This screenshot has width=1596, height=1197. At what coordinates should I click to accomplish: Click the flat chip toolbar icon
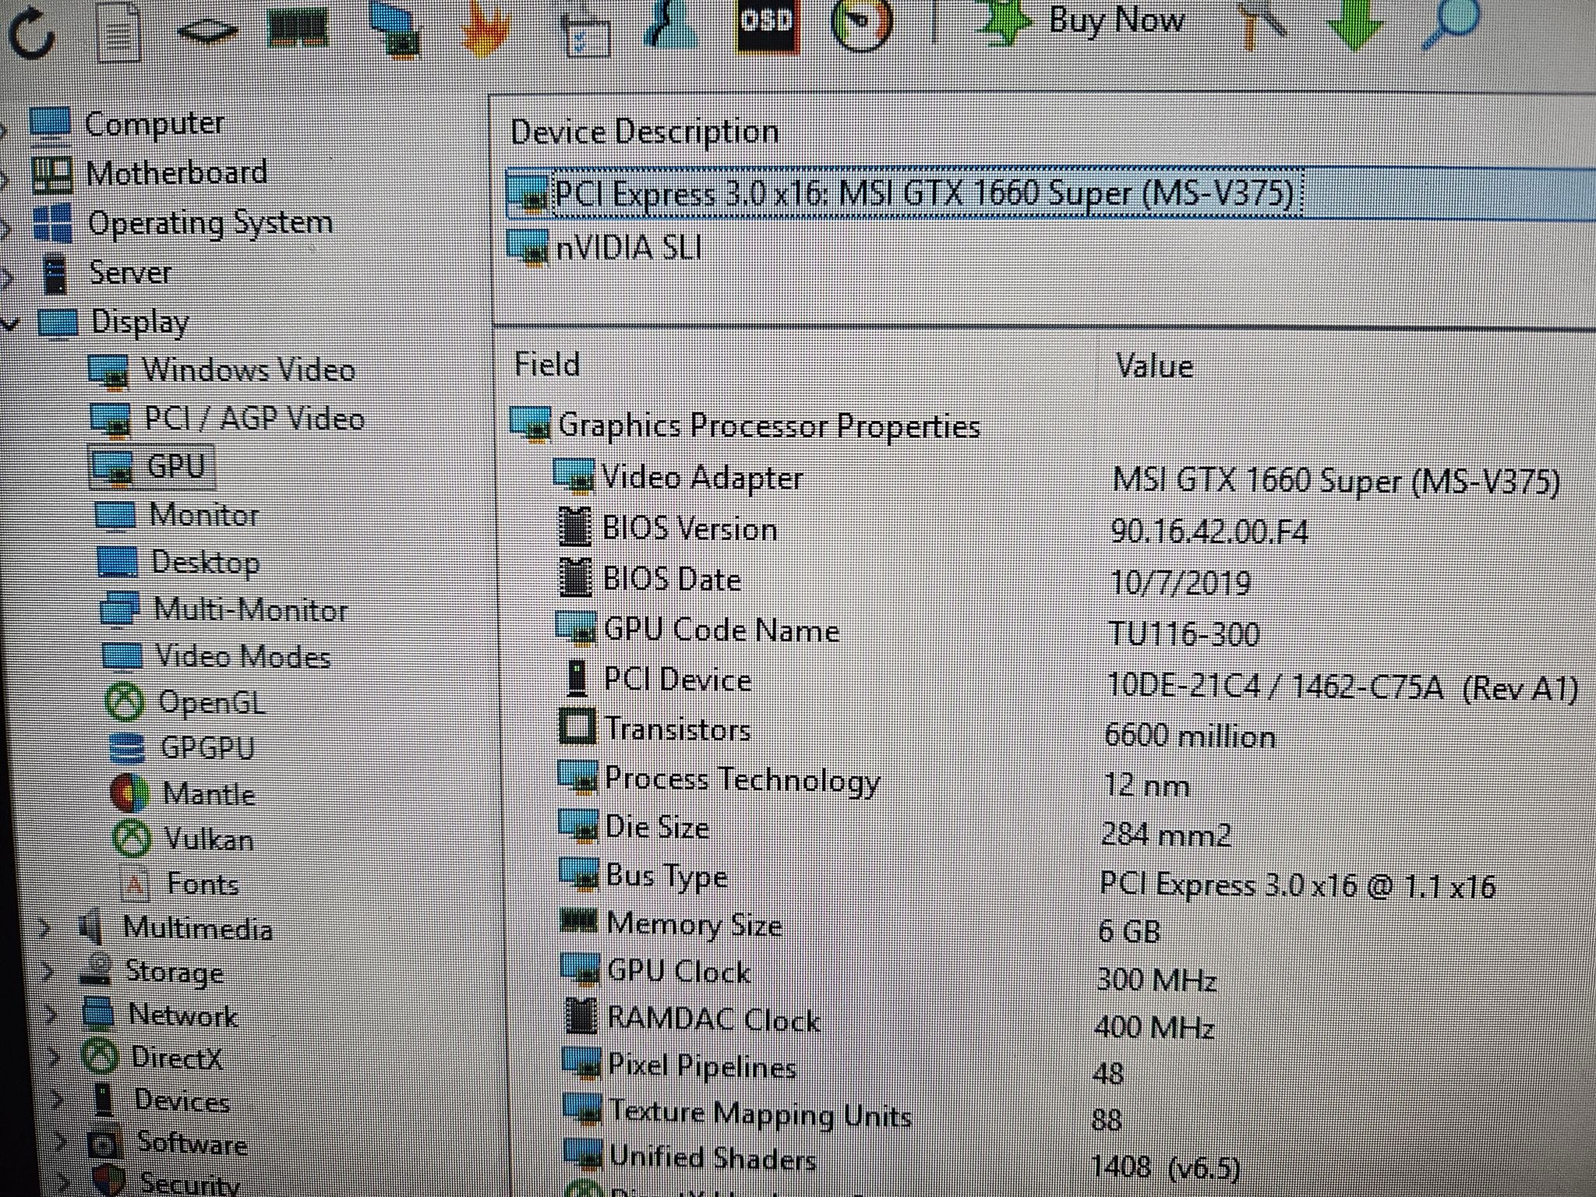pos(207,32)
